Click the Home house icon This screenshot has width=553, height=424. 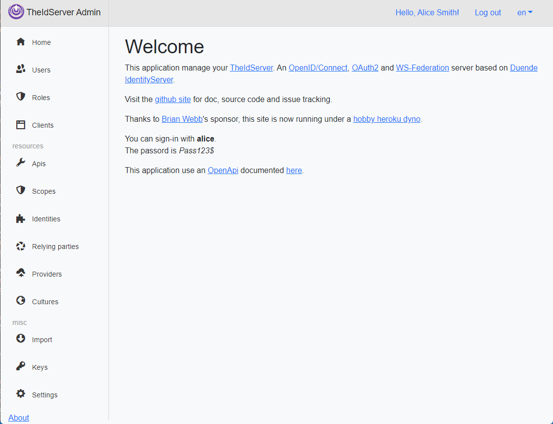[x=21, y=41]
